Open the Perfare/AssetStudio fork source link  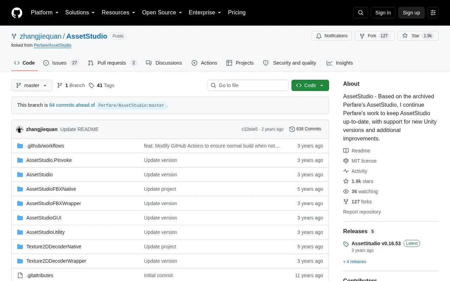52,45
